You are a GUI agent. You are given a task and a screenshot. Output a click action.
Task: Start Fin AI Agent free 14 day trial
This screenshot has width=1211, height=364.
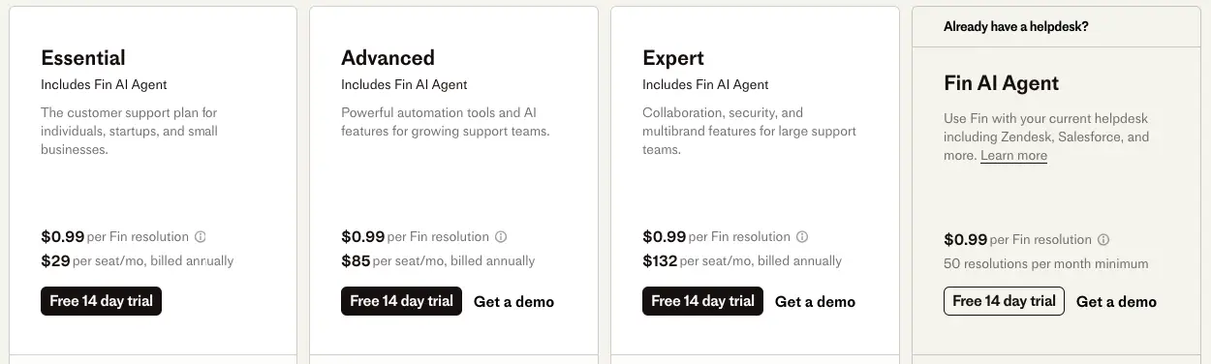pyautogui.click(x=1004, y=301)
